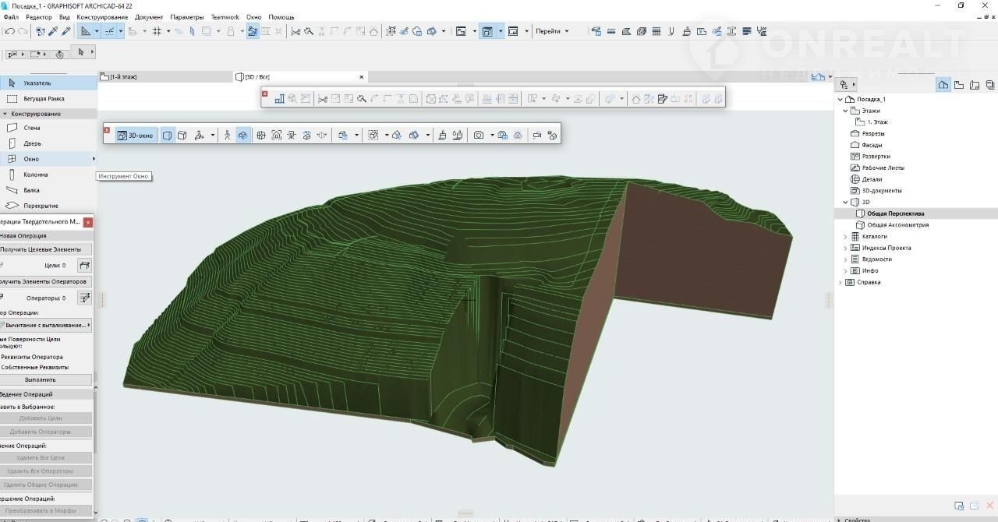
Task: Select the Дверь (Door) tool
Action: click(x=31, y=143)
